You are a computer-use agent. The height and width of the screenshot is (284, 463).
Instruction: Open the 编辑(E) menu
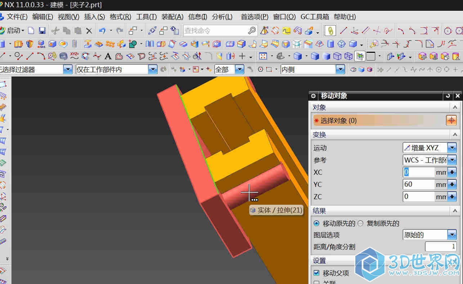pos(42,17)
